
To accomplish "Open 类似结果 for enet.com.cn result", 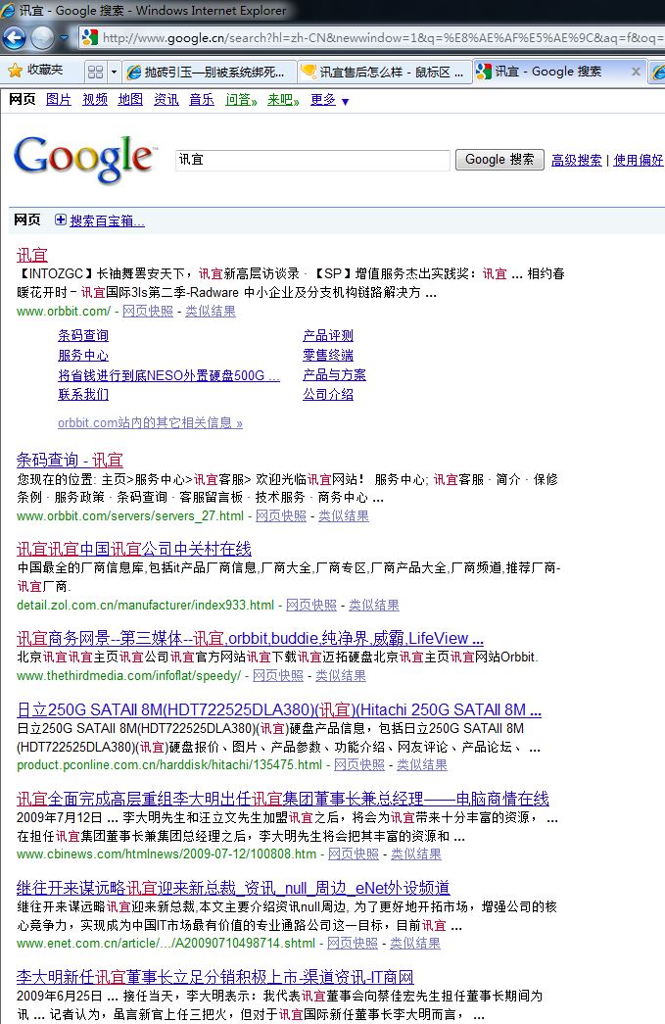I will pyautogui.click(x=415, y=944).
